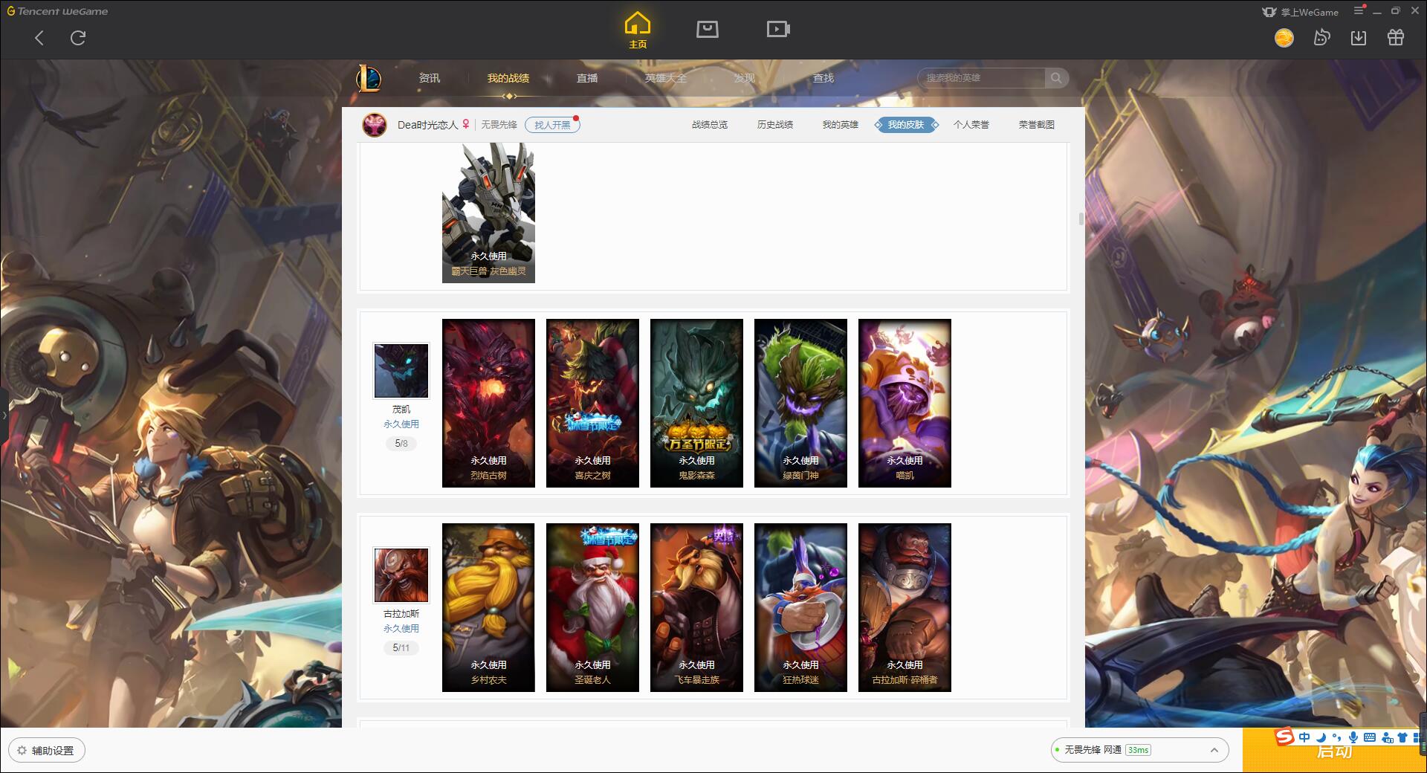Click the 5/8 skin count badge
The width and height of the screenshot is (1427, 773).
[401, 443]
